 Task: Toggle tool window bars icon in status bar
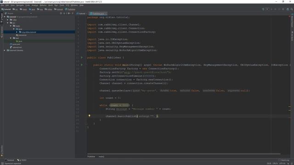tap(2, 164)
